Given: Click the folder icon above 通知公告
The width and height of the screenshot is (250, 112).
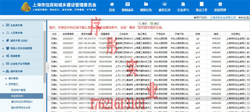Looking at the screenshot, I should (x=146, y=4).
